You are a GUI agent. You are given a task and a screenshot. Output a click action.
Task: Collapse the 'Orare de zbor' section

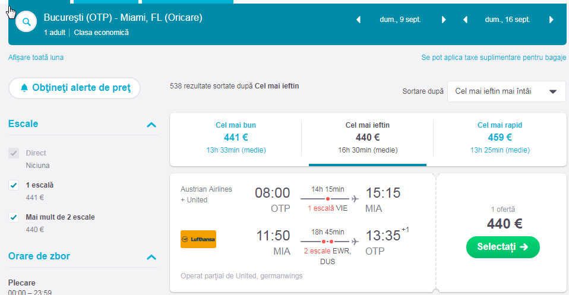coord(151,257)
